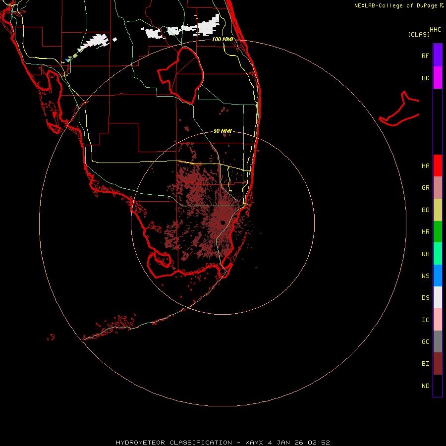The image size is (446, 446).
Task: Click the [CLAS] label above legend
Action: click(x=419, y=34)
